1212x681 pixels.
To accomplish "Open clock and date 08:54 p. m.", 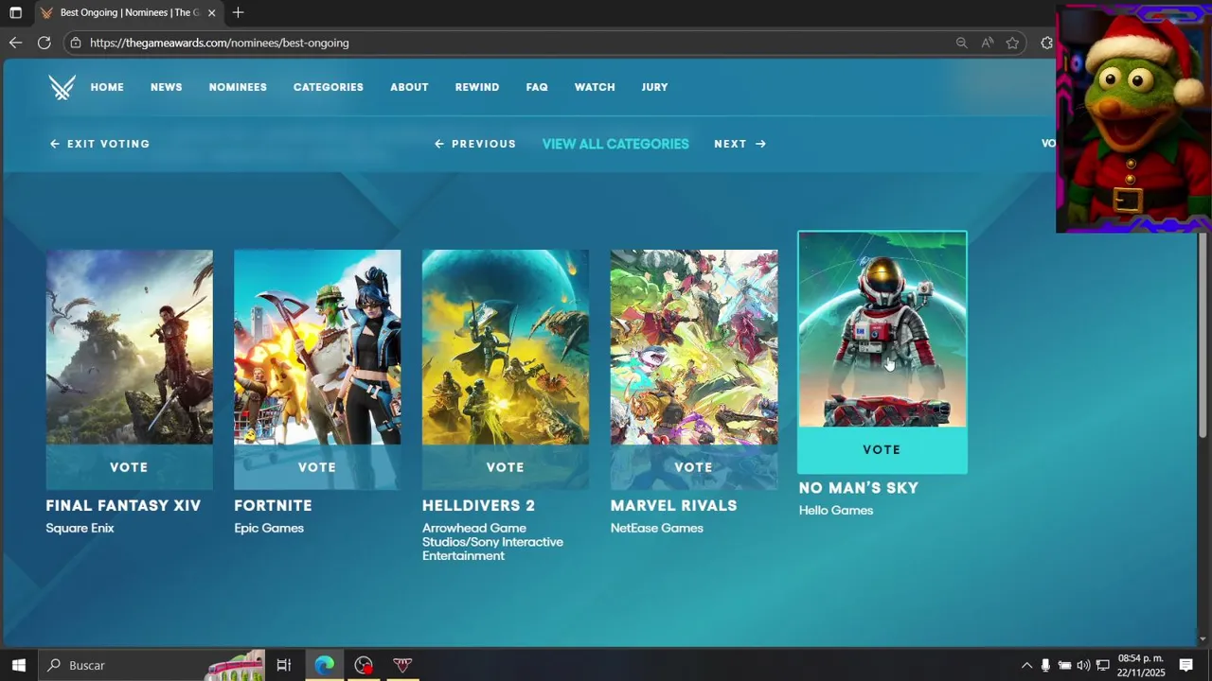I will click(x=1141, y=665).
